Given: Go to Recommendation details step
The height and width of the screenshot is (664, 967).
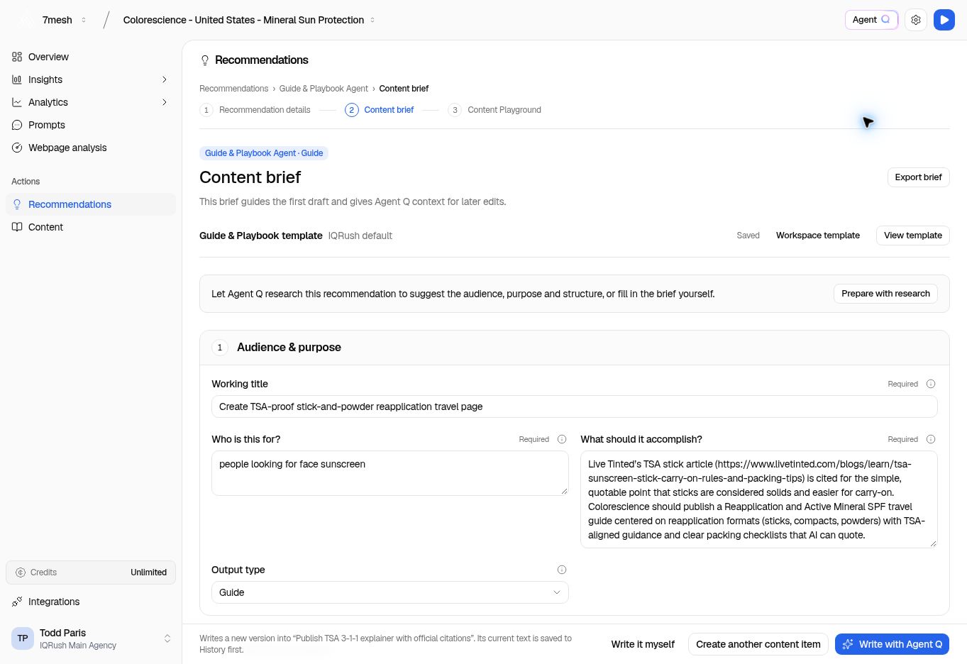Looking at the screenshot, I should tap(255, 110).
